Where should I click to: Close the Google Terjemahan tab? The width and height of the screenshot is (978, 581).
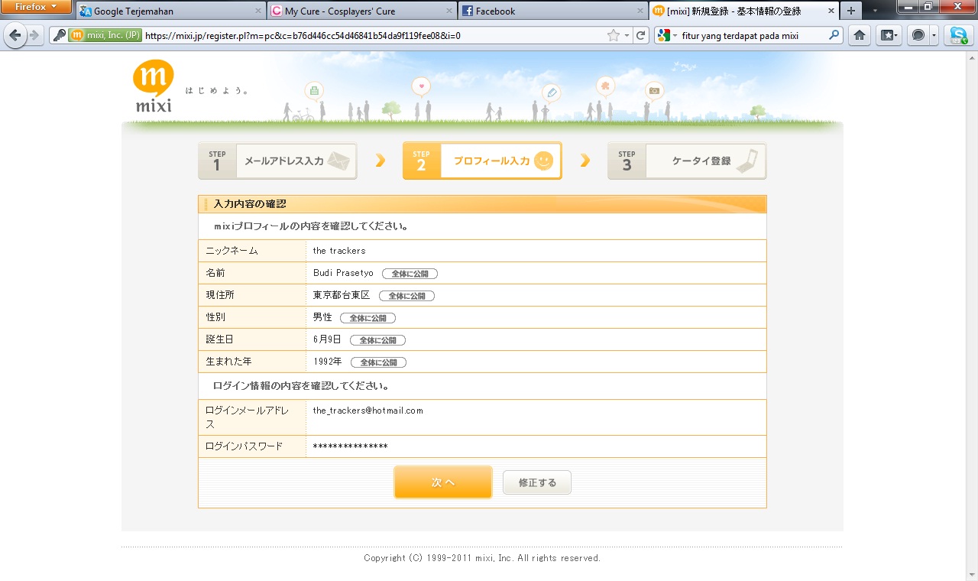tap(257, 11)
